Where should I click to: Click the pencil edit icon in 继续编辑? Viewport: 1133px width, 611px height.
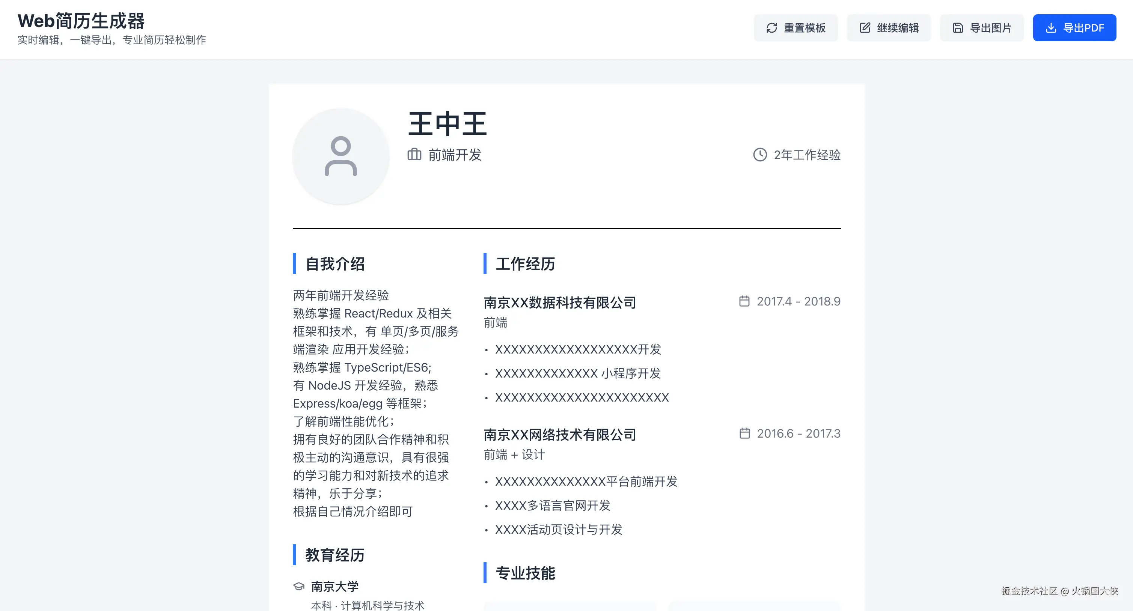[x=865, y=28]
